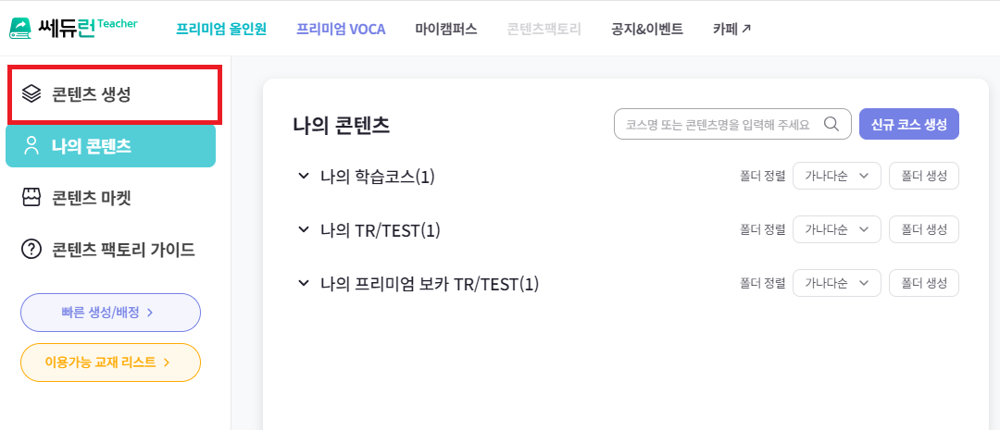Focus the 코스명 또는 콘텐츠명 search field

pyautogui.click(x=718, y=124)
